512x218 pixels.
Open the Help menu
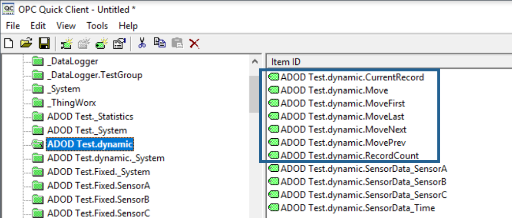(x=128, y=26)
